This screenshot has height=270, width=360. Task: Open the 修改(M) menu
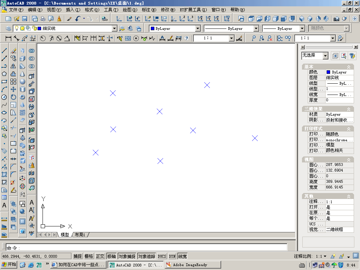tap(168, 9)
